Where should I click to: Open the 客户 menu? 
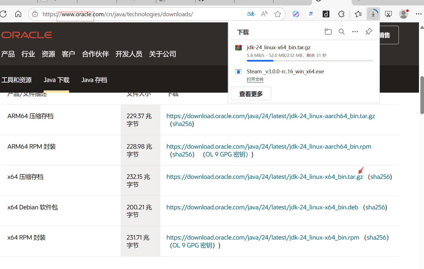(69, 54)
